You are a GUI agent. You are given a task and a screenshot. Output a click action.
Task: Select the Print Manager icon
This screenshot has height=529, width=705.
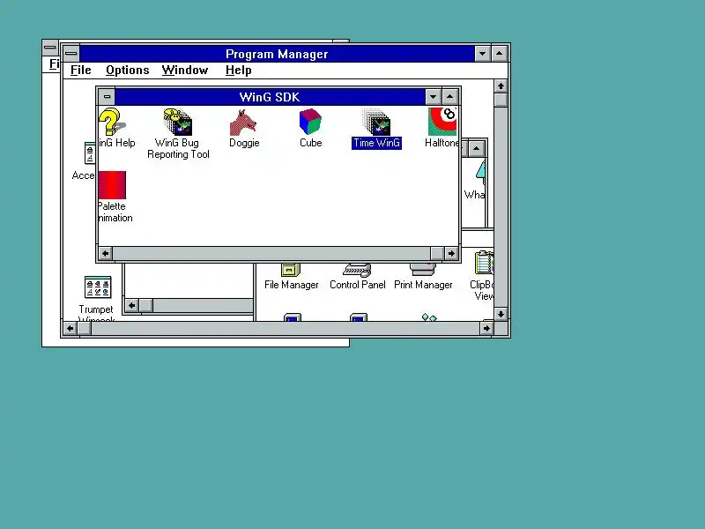(423, 270)
